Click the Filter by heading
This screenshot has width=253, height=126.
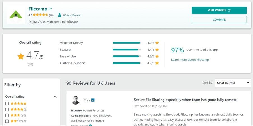coord(13,85)
